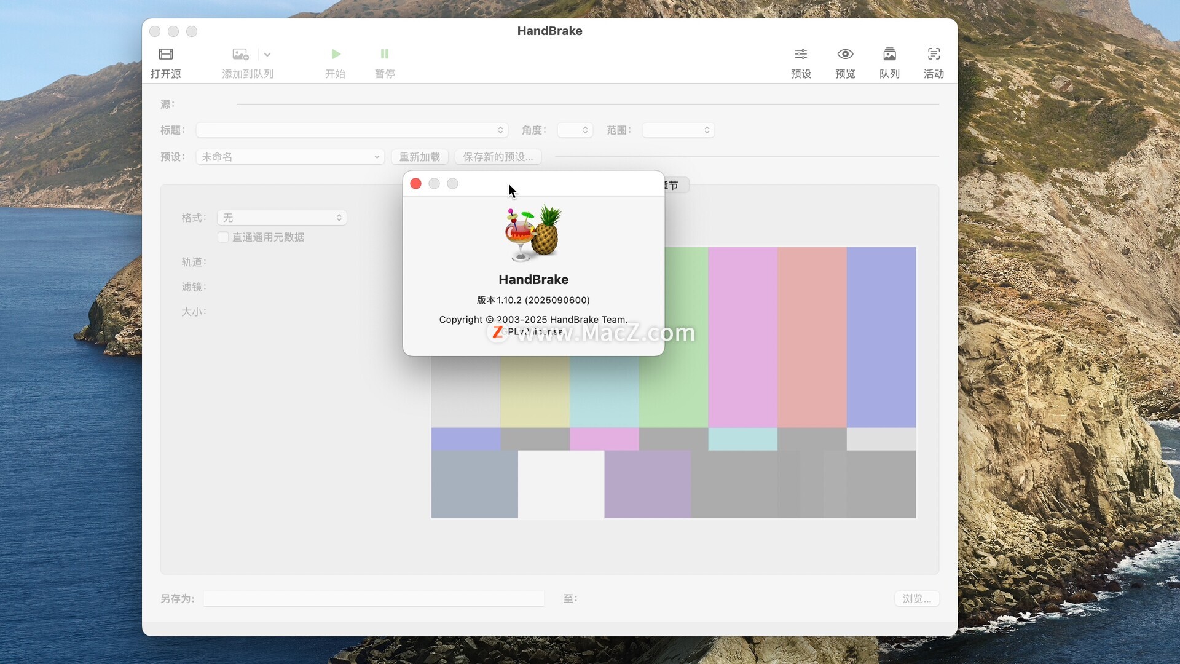Click the 添加到队列 (add to queue) icon
Screen dimensions: 1180x664
click(240, 54)
